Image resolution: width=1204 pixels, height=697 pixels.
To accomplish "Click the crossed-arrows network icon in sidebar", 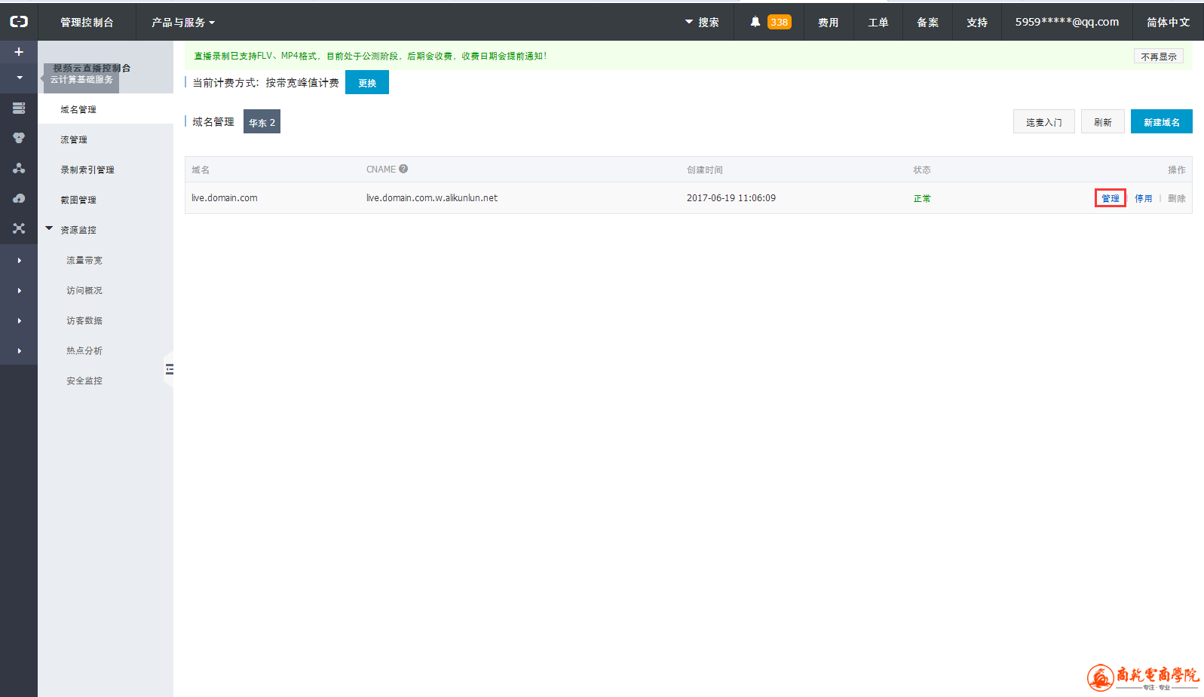I will pos(19,228).
